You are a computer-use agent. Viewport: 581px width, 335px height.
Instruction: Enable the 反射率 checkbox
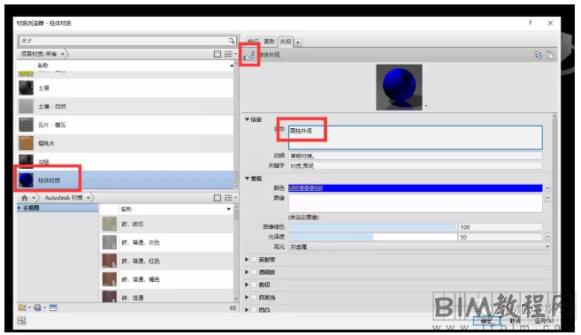(254, 260)
